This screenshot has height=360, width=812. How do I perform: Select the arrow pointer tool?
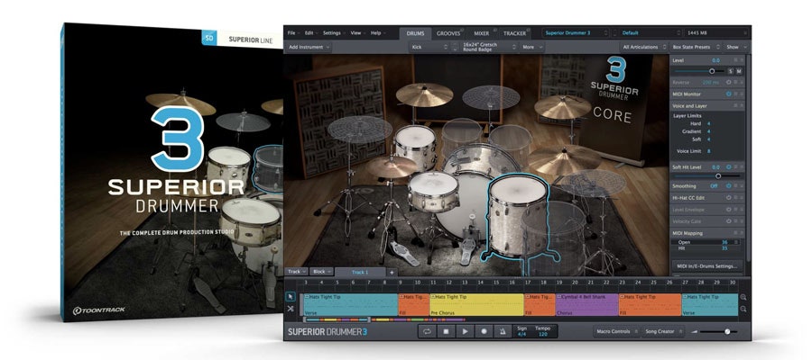click(x=291, y=296)
